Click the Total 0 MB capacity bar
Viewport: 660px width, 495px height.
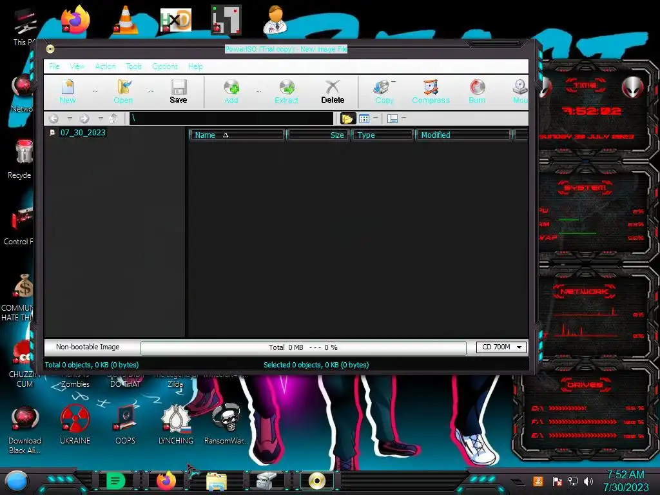click(303, 347)
